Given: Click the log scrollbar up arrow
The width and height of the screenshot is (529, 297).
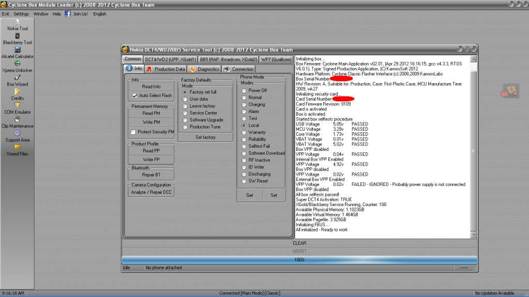Looking at the screenshot, I should [473, 59].
